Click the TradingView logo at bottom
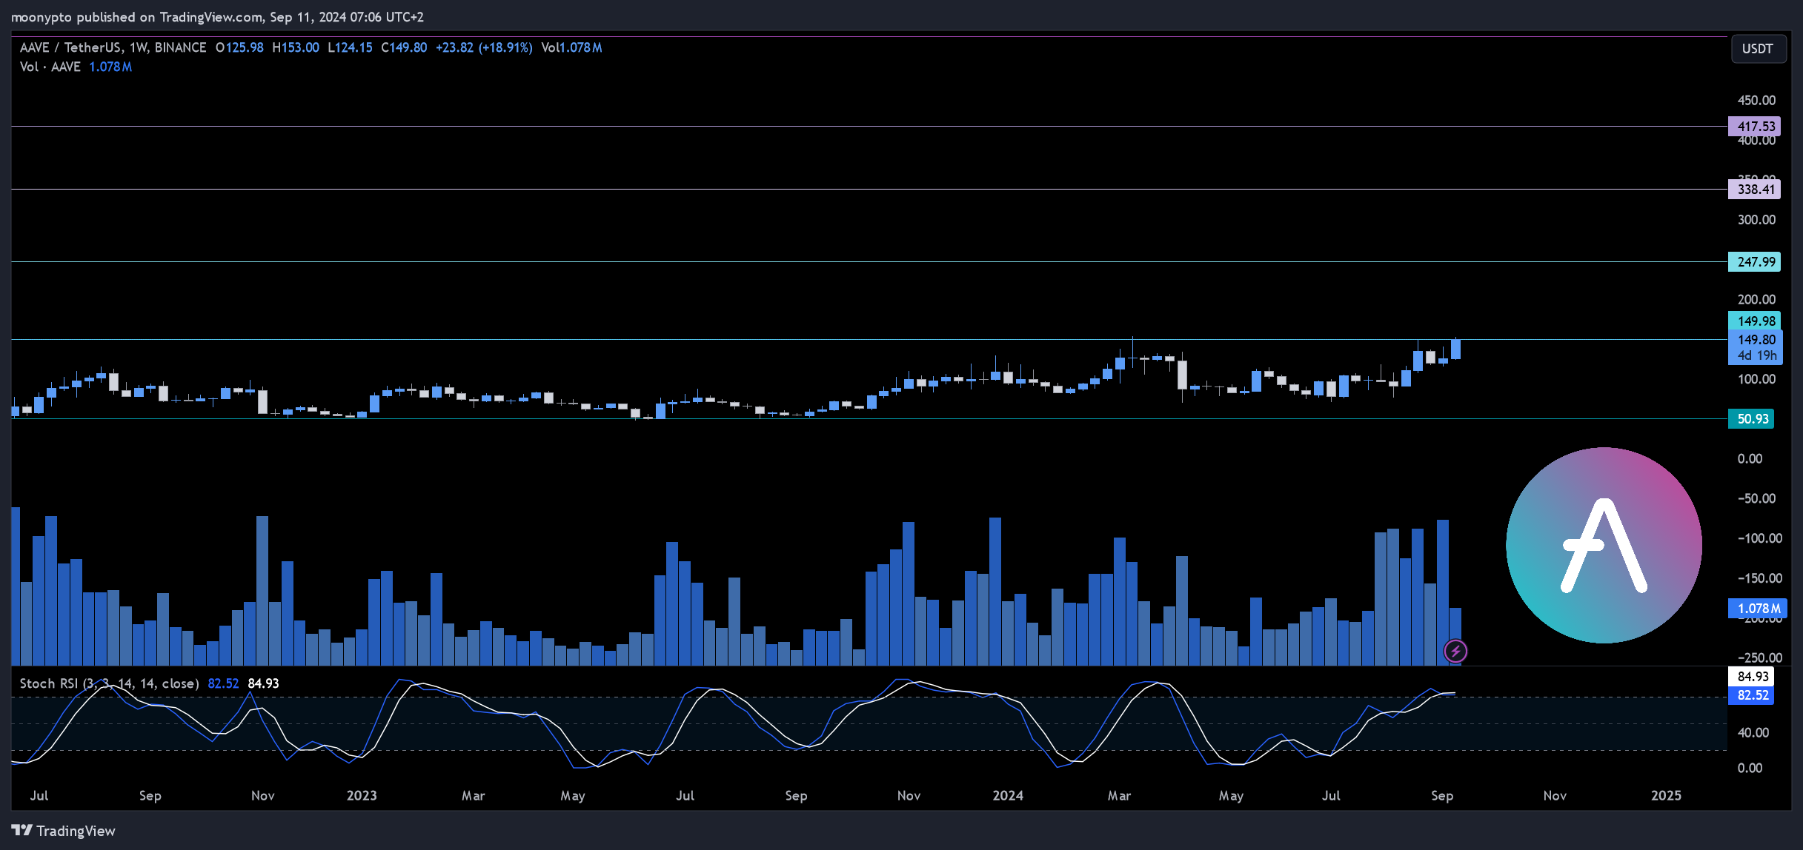 64,831
